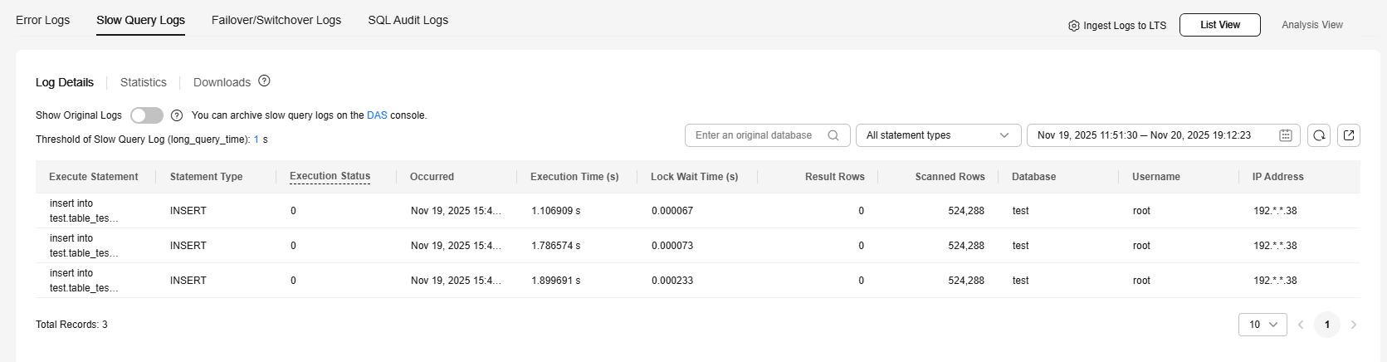1387x362 pixels.
Task: Open the DAS console link
Action: click(377, 115)
